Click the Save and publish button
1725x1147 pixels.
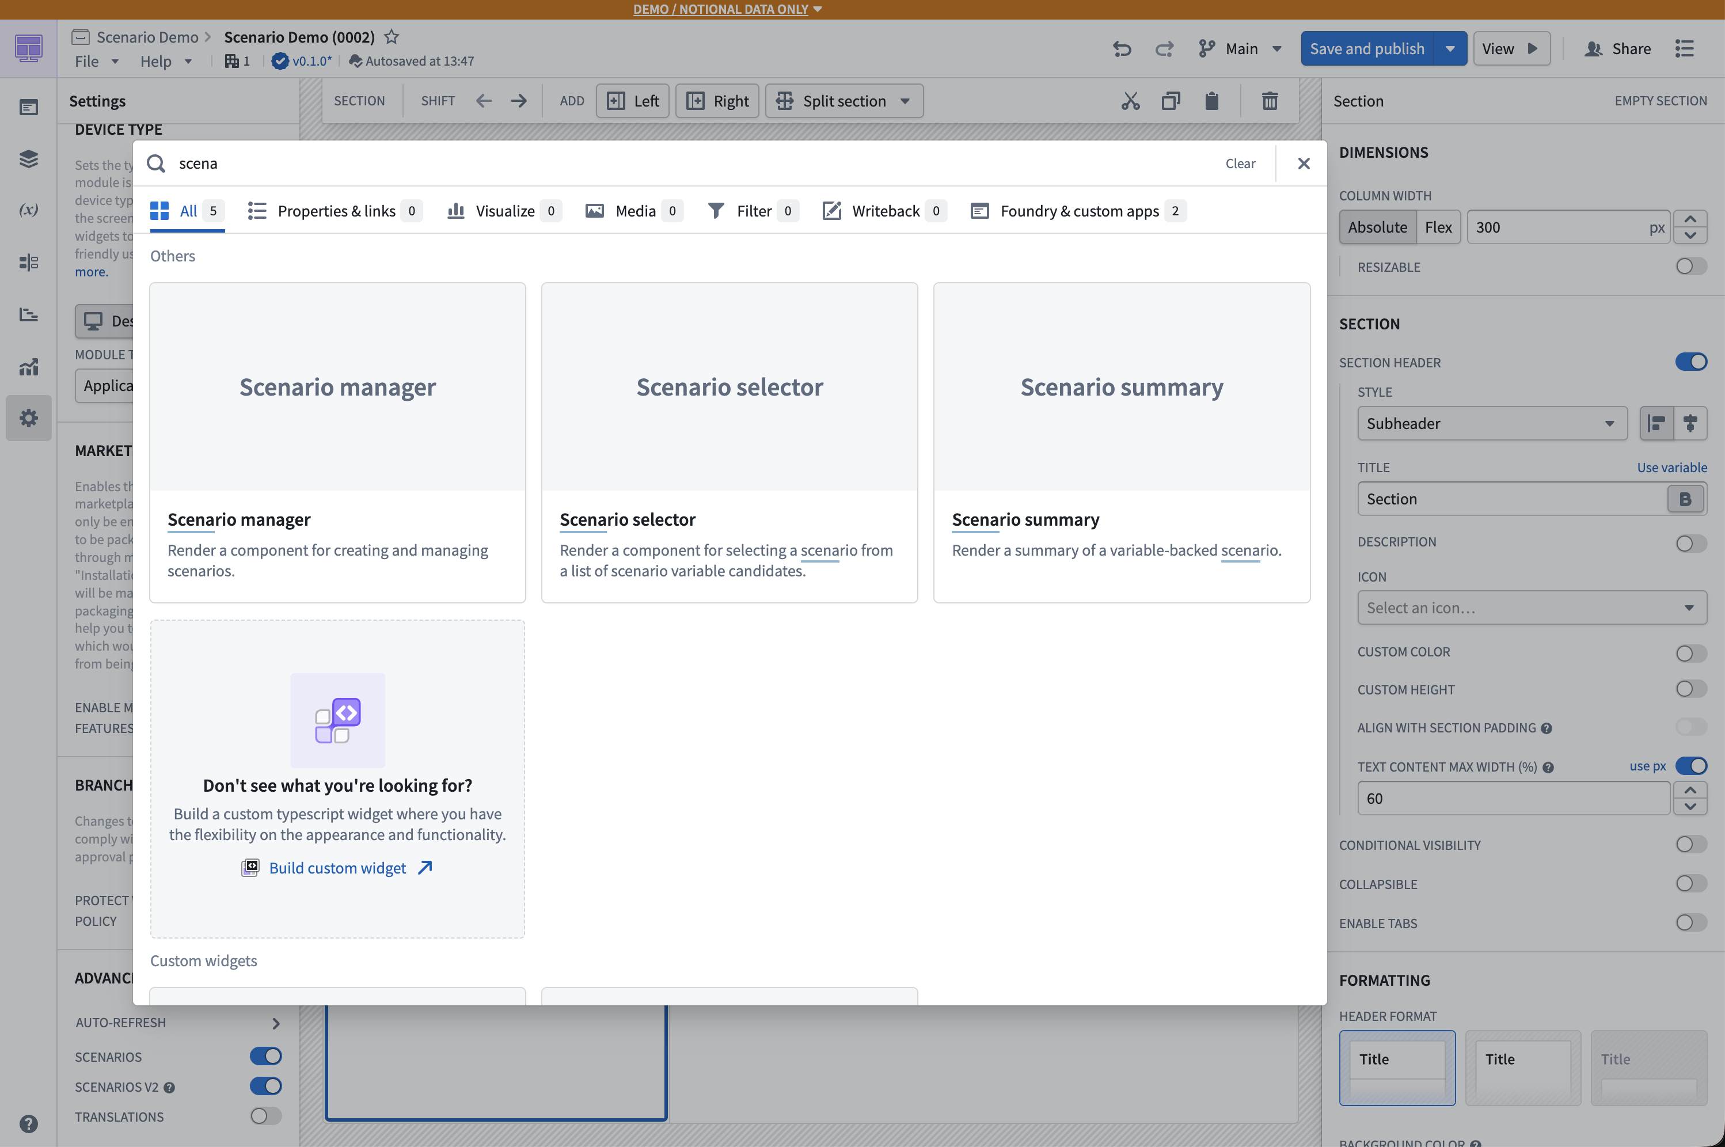coord(1367,49)
